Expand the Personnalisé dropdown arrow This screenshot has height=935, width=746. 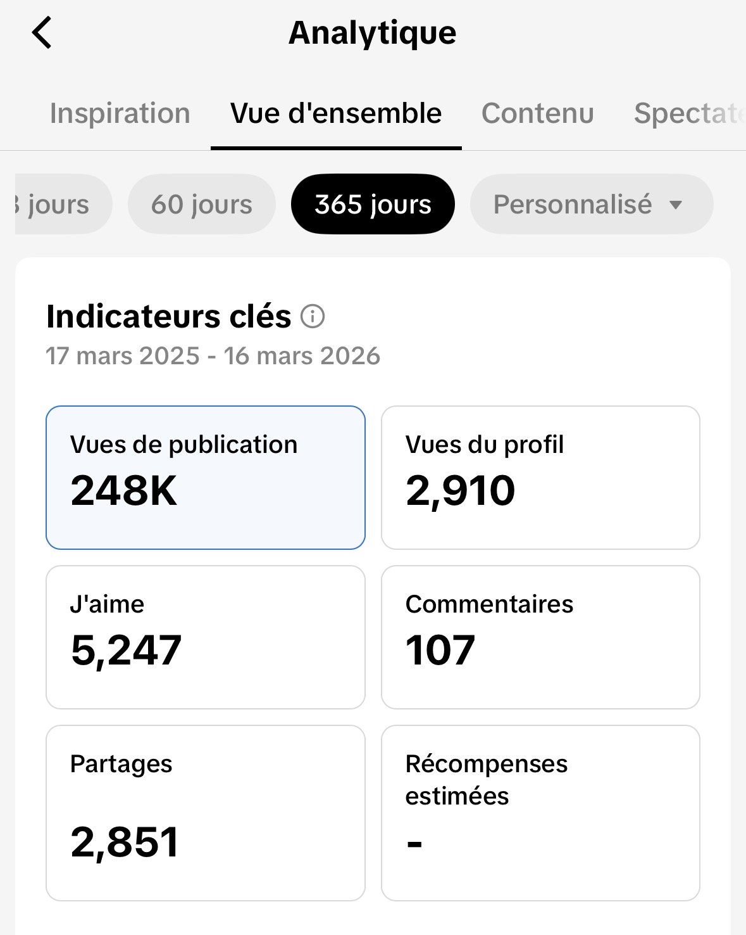coord(676,205)
